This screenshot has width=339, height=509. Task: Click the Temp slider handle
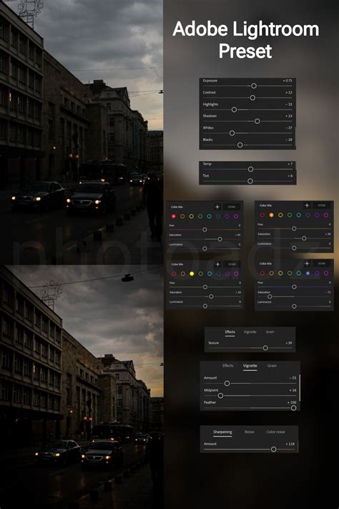pos(250,169)
